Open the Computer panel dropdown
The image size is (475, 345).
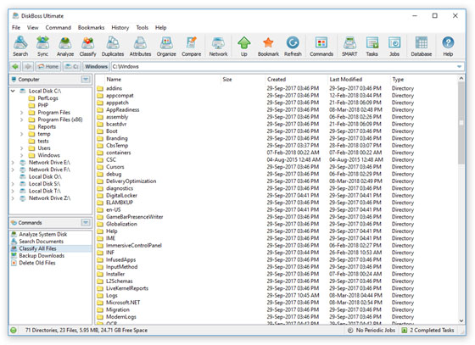click(x=86, y=80)
